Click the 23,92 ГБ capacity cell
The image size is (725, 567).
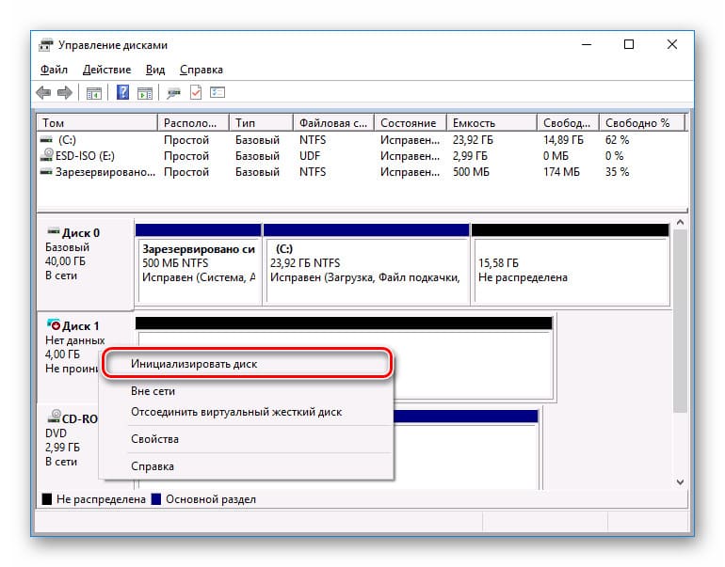coord(473,140)
